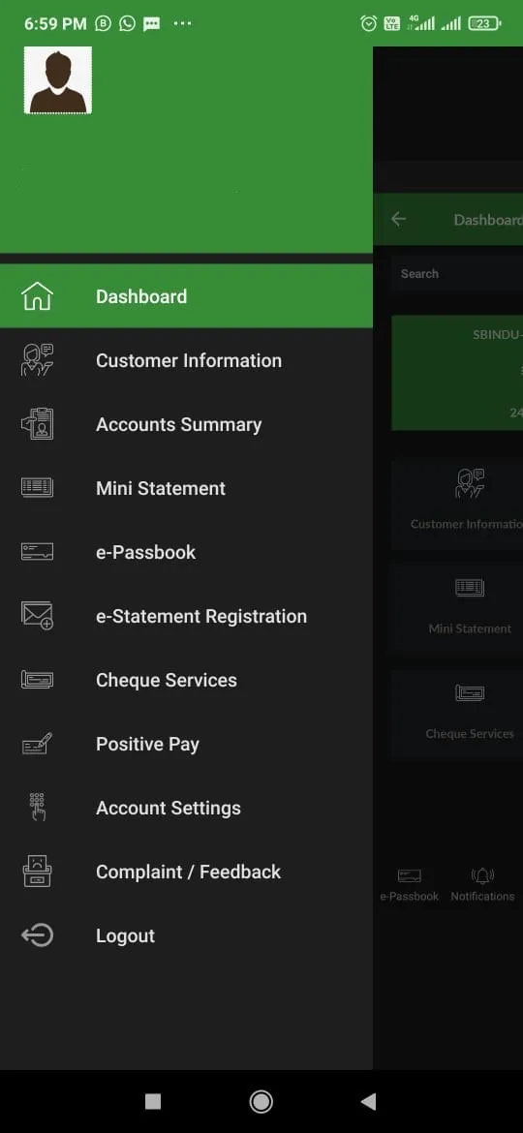Click the dimmed Cheque Services tile icon
The width and height of the screenshot is (523, 1133).
[470, 693]
